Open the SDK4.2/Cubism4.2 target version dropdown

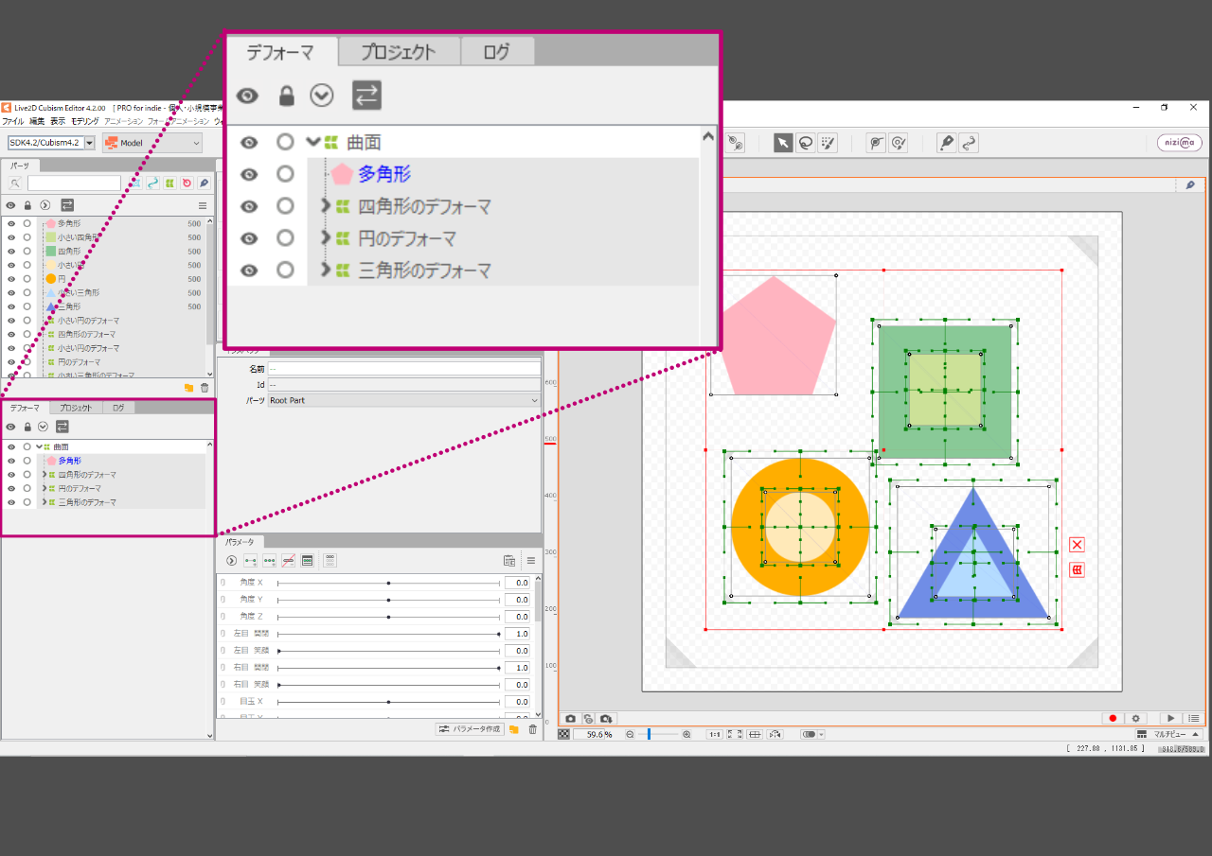click(51, 143)
